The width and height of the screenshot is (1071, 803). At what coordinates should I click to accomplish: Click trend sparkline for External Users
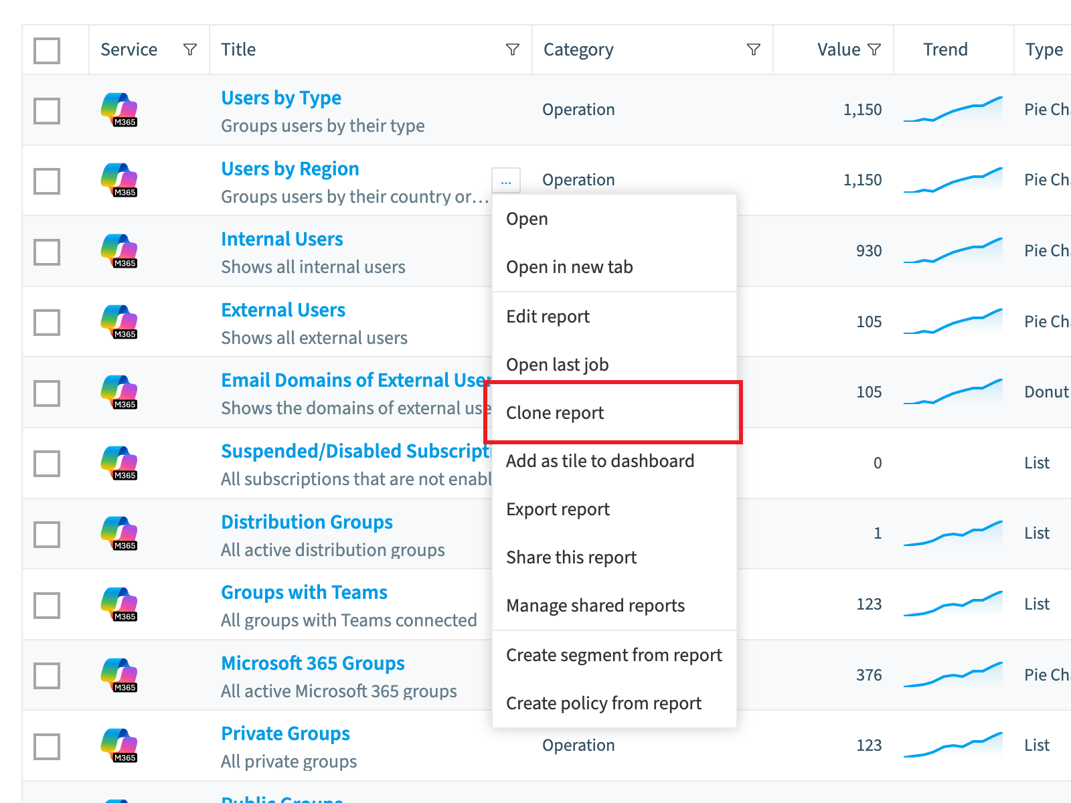pyautogui.click(x=953, y=321)
